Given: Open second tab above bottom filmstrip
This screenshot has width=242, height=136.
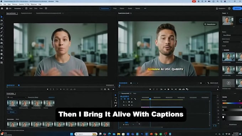Looking at the screenshot, I should click(x=17, y=119).
